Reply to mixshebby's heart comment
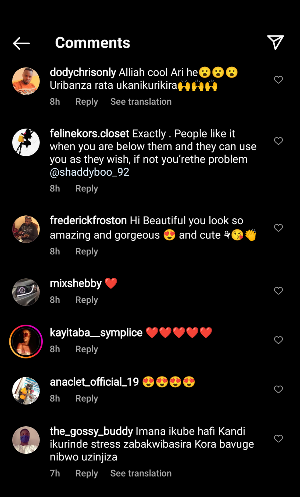 [86, 300]
